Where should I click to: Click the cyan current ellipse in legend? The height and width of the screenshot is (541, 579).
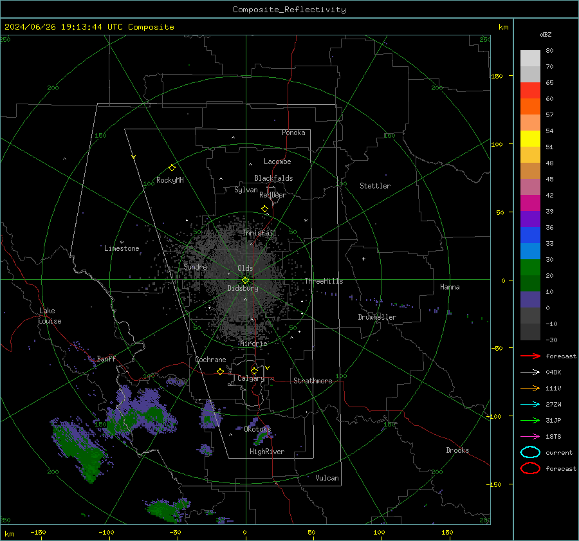530,452
